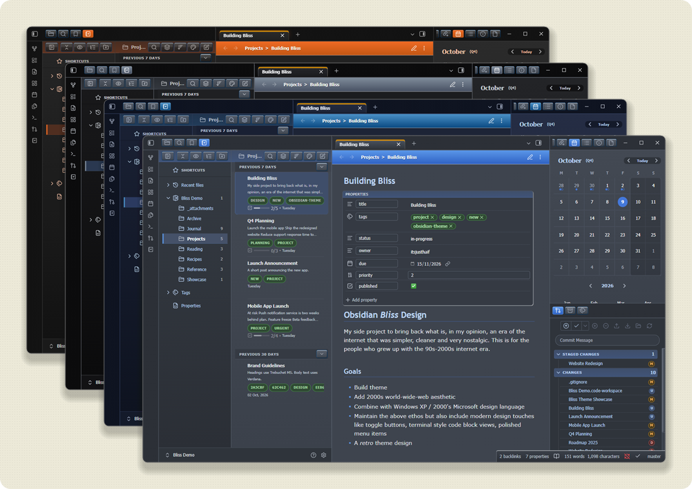This screenshot has width=692, height=489.
Task: Toggle hidden items eye icon in navigation
Action: [x=195, y=156]
